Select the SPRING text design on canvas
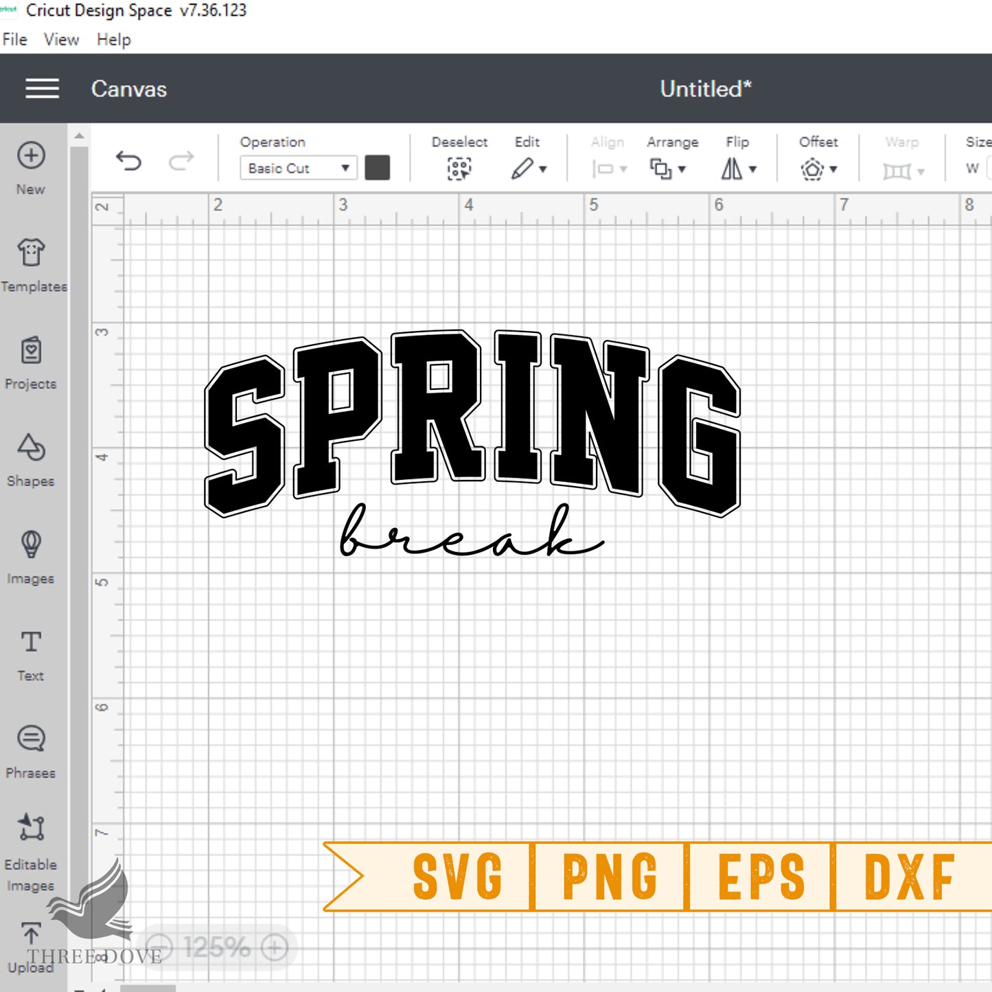 point(473,423)
